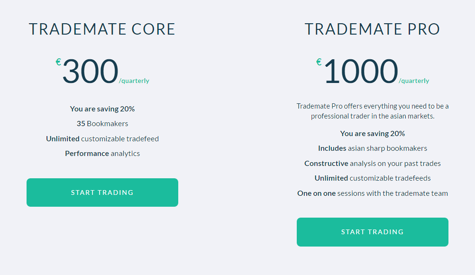Viewport: 475px width, 275px height.
Task: Click Unlimited customizable tradefeed in Core
Action: 102,139
